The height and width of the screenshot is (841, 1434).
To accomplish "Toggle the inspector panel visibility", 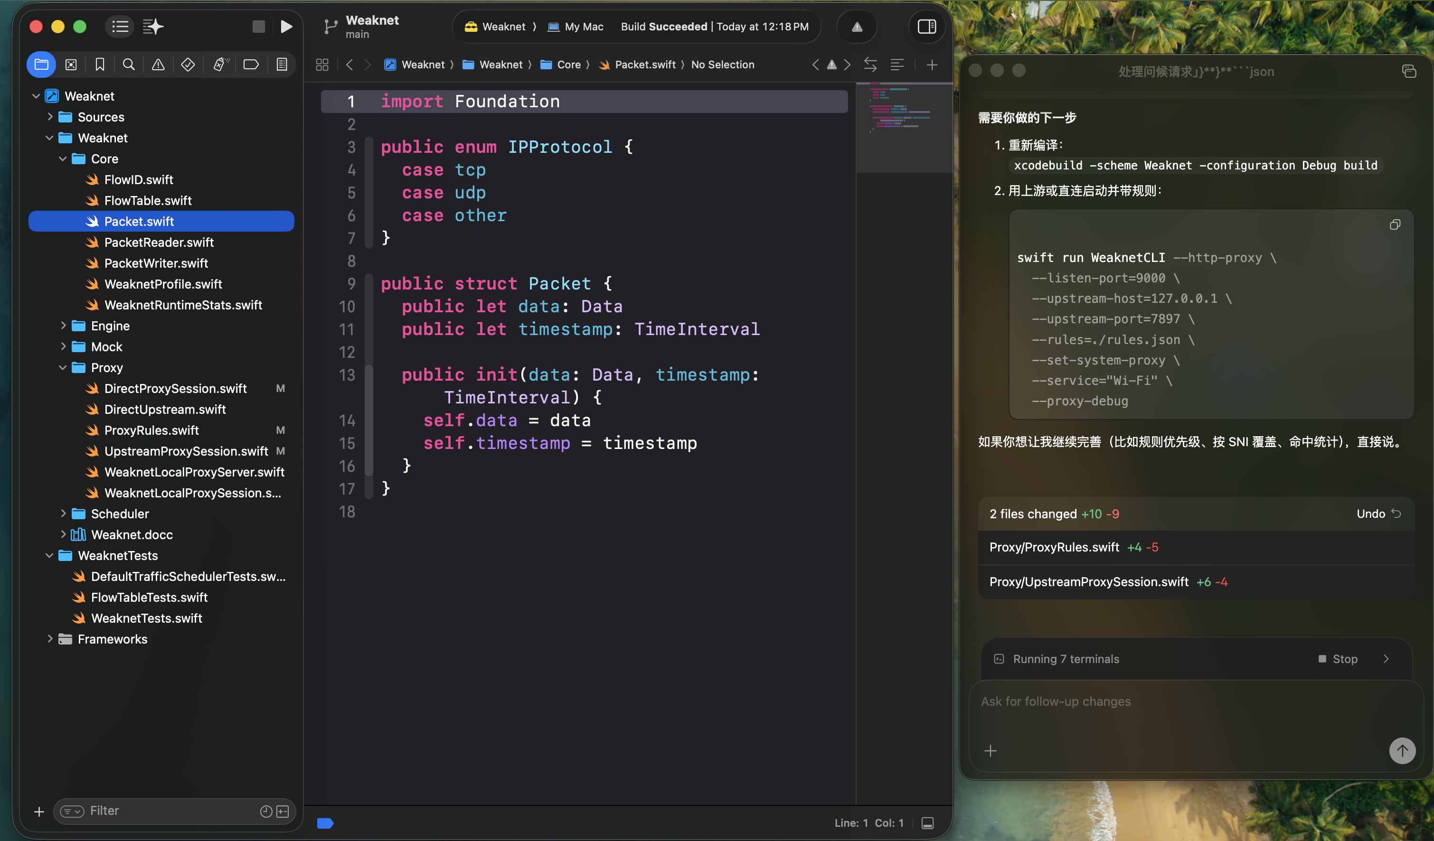I will tap(926, 26).
